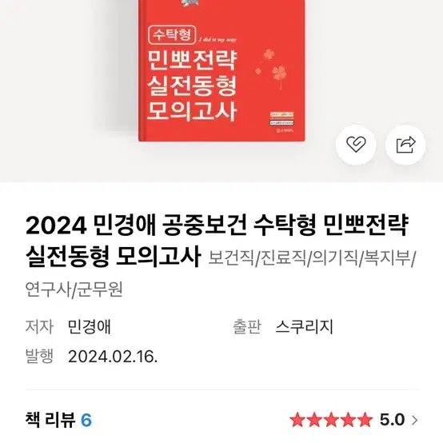Tap the heart wishlist icon
The width and height of the screenshot is (443, 443).
tap(356, 145)
